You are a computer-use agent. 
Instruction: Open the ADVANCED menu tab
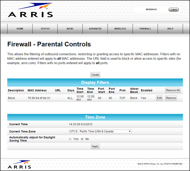[x=95, y=29]
